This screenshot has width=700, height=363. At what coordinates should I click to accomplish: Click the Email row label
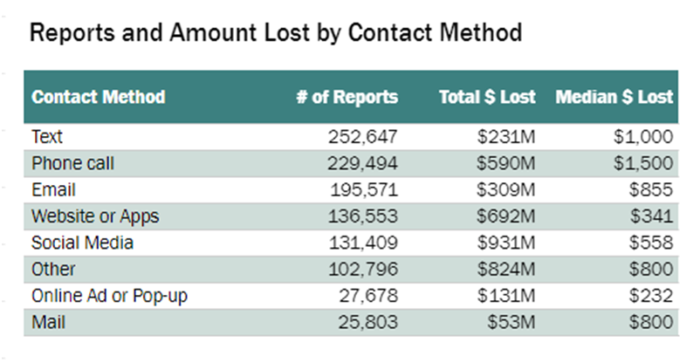[53, 189]
